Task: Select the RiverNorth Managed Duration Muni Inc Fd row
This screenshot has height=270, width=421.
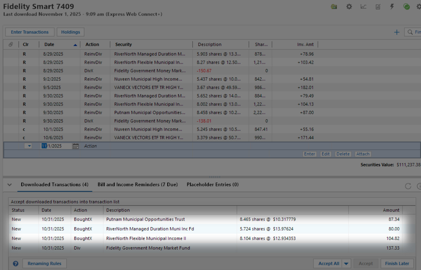Action: (x=212, y=229)
